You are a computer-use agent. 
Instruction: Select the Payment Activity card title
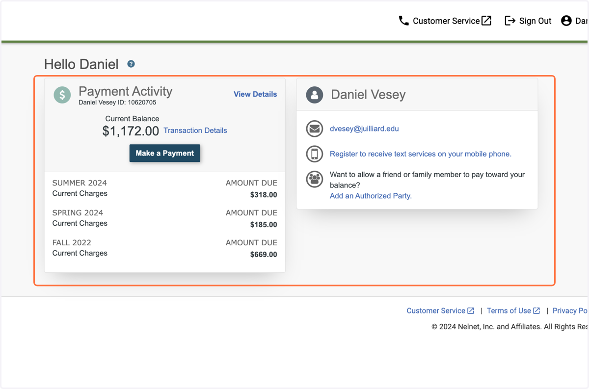(126, 91)
